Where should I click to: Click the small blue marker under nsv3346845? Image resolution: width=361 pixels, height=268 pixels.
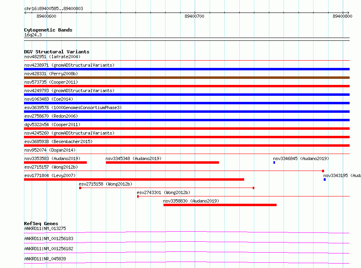274,162
